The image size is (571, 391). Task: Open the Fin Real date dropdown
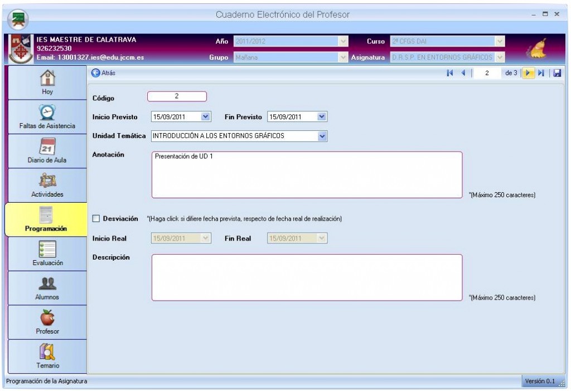[322, 238]
